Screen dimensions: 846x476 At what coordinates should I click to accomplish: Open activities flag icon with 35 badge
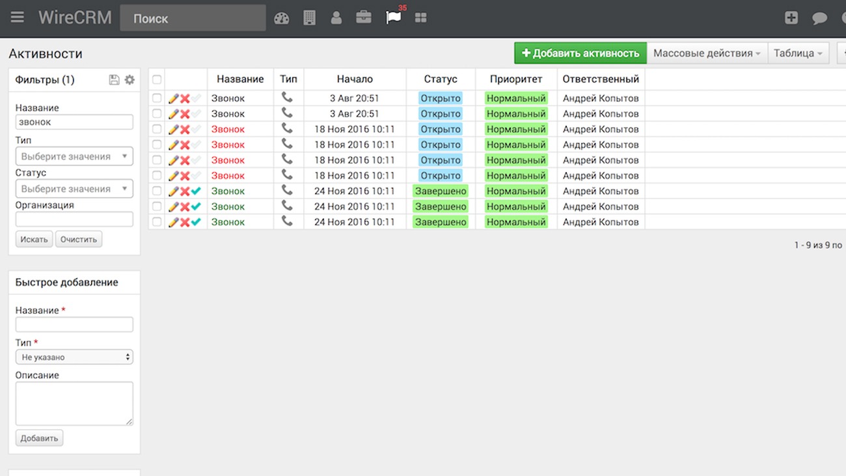coord(393,18)
